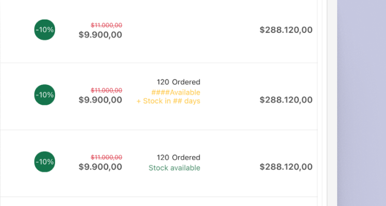Screen dimensions: 386x206
Task: Click the gray vertical strip beside the list
Action: (x=332, y=103)
